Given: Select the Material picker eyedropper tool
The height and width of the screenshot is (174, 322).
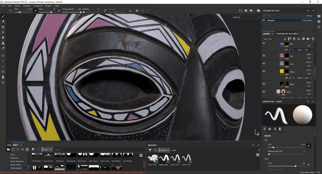Looking at the screenshot, I should (x=3, y=48).
